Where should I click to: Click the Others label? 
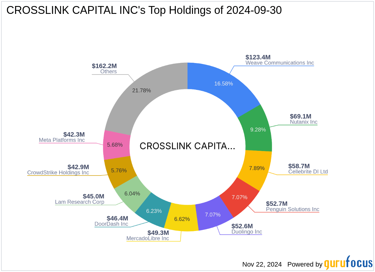(x=109, y=72)
